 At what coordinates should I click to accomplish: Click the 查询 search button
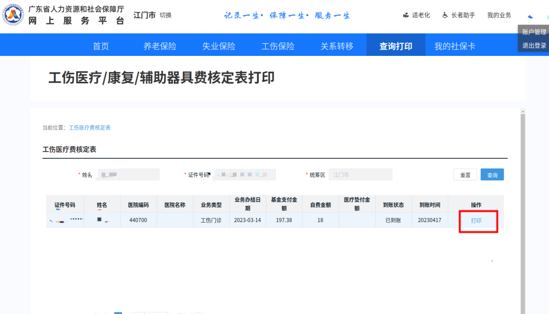(x=492, y=174)
